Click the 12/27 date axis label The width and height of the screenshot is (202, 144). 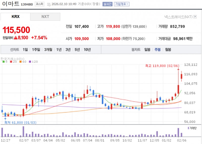pyautogui.click(x=5, y=140)
